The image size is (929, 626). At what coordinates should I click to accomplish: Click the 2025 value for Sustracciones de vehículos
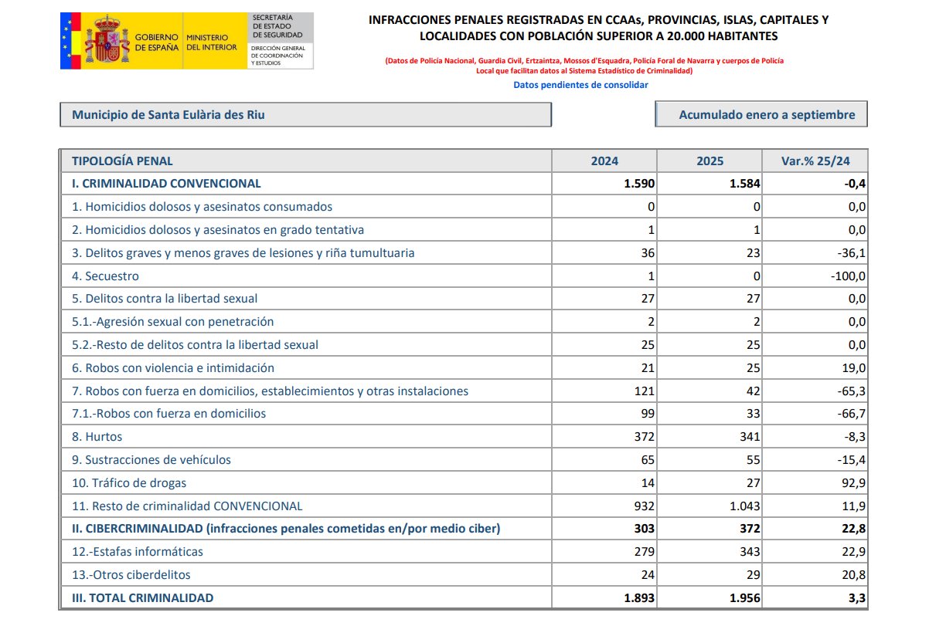pyautogui.click(x=751, y=460)
